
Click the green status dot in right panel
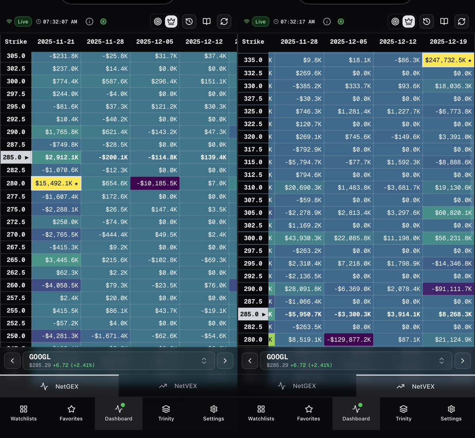(341, 22)
